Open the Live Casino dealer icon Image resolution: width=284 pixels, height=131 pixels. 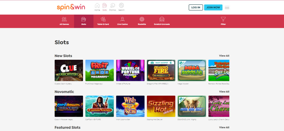tap(122, 19)
